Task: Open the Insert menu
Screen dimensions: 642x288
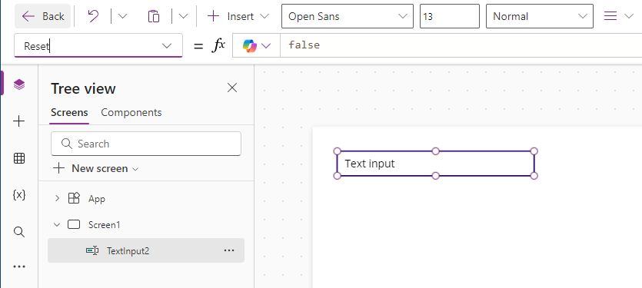Action: click(238, 16)
